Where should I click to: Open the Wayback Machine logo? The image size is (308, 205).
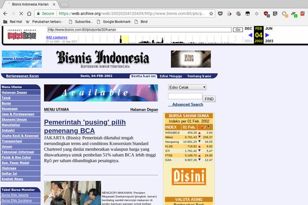[22, 34]
